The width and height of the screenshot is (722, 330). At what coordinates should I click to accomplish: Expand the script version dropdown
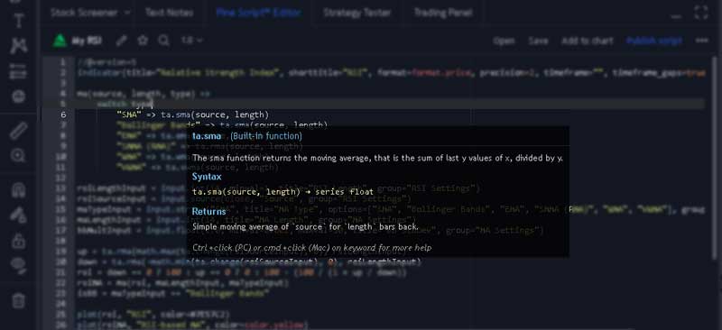coord(192,41)
